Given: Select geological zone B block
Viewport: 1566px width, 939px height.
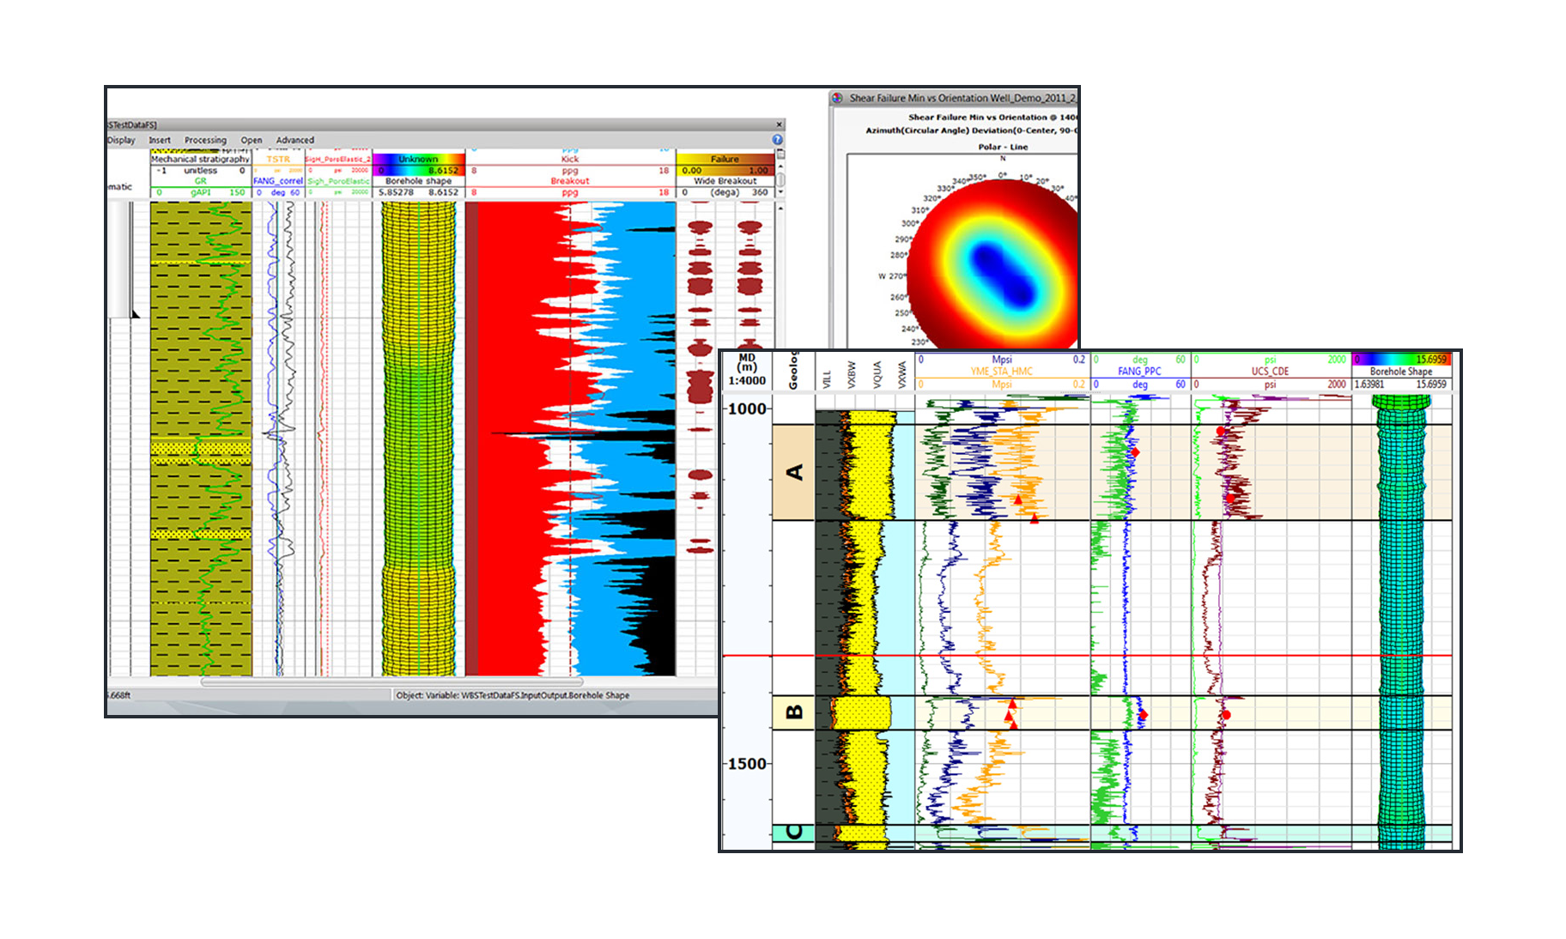Looking at the screenshot, I should click(x=794, y=712).
